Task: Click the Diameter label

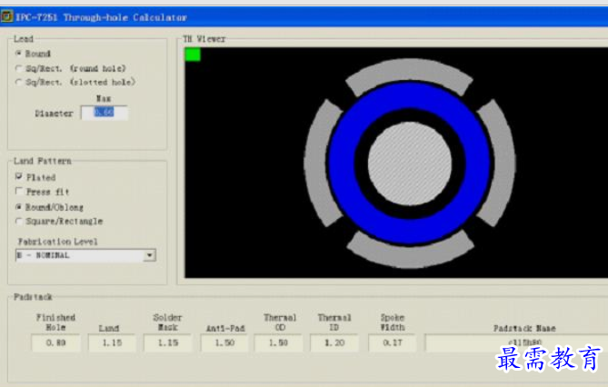Action: pos(54,114)
